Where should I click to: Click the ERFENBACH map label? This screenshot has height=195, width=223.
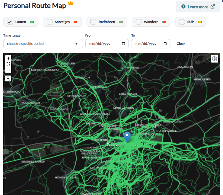tap(76, 96)
